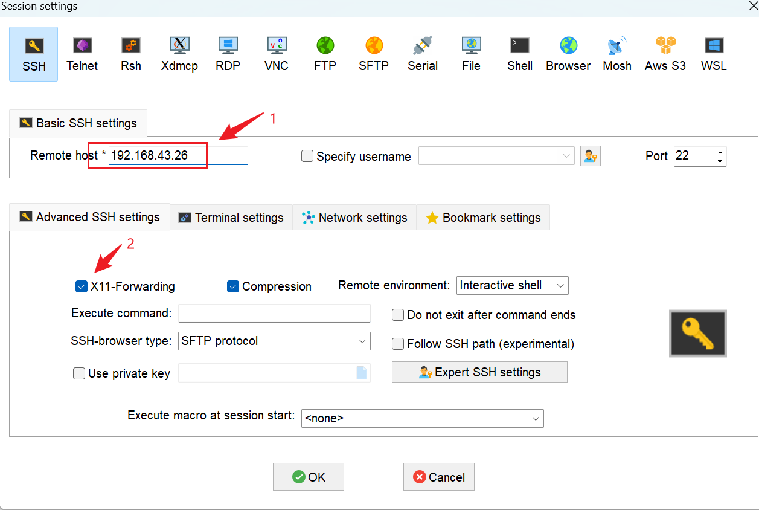The image size is (759, 510).
Task: Select the Shell session type
Action: tap(520, 54)
